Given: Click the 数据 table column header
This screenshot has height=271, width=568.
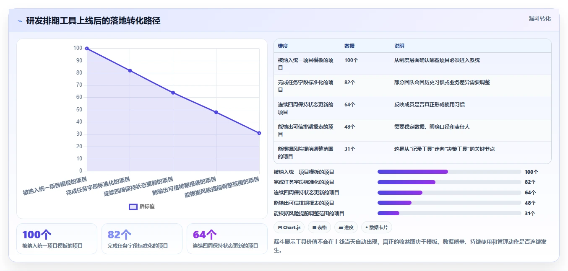Looking at the screenshot, I should pos(349,46).
